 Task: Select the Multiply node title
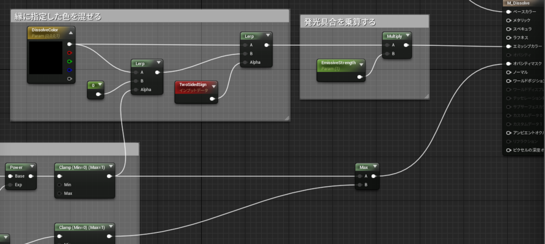click(394, 36)
